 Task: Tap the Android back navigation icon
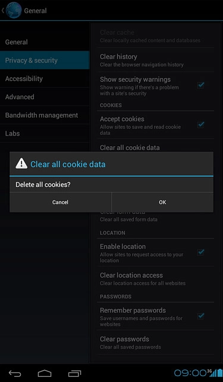15,373
